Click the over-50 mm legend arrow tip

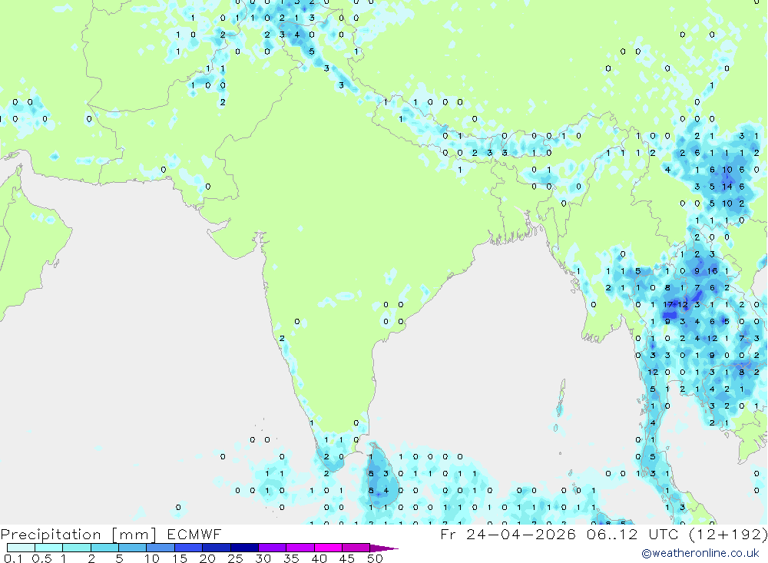[384, 548]
